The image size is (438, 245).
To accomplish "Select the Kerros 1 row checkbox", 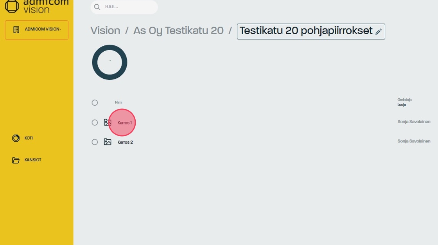I will click(95, 122).
